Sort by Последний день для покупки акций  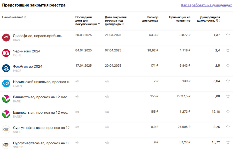(99, 24)
